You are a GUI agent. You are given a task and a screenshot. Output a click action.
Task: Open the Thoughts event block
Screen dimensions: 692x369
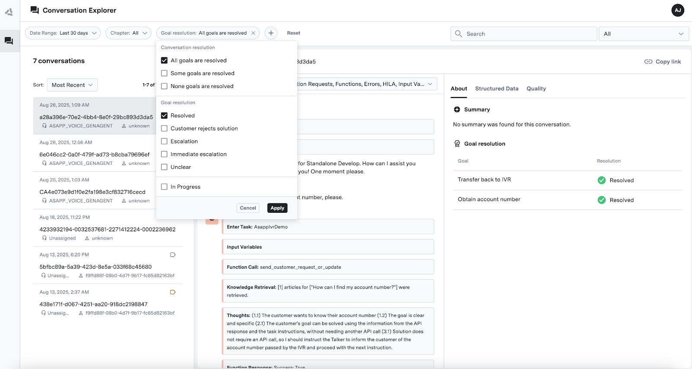pos(328,331)
